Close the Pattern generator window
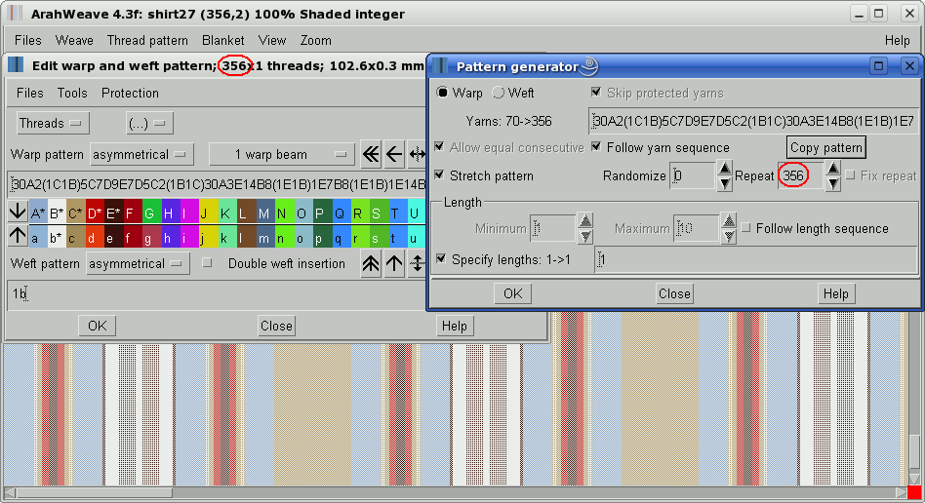The height and width of the screenshot is (503, 925). 909,66
